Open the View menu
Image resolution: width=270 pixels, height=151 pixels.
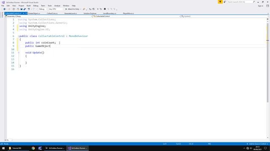pyautogui.click(x=14, y=6)
